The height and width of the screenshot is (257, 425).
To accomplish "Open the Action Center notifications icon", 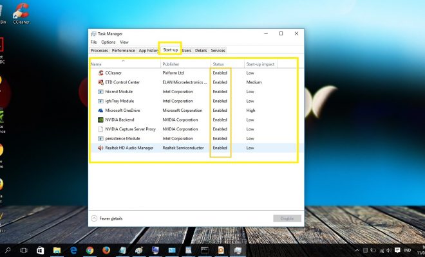I will point(397,250).
